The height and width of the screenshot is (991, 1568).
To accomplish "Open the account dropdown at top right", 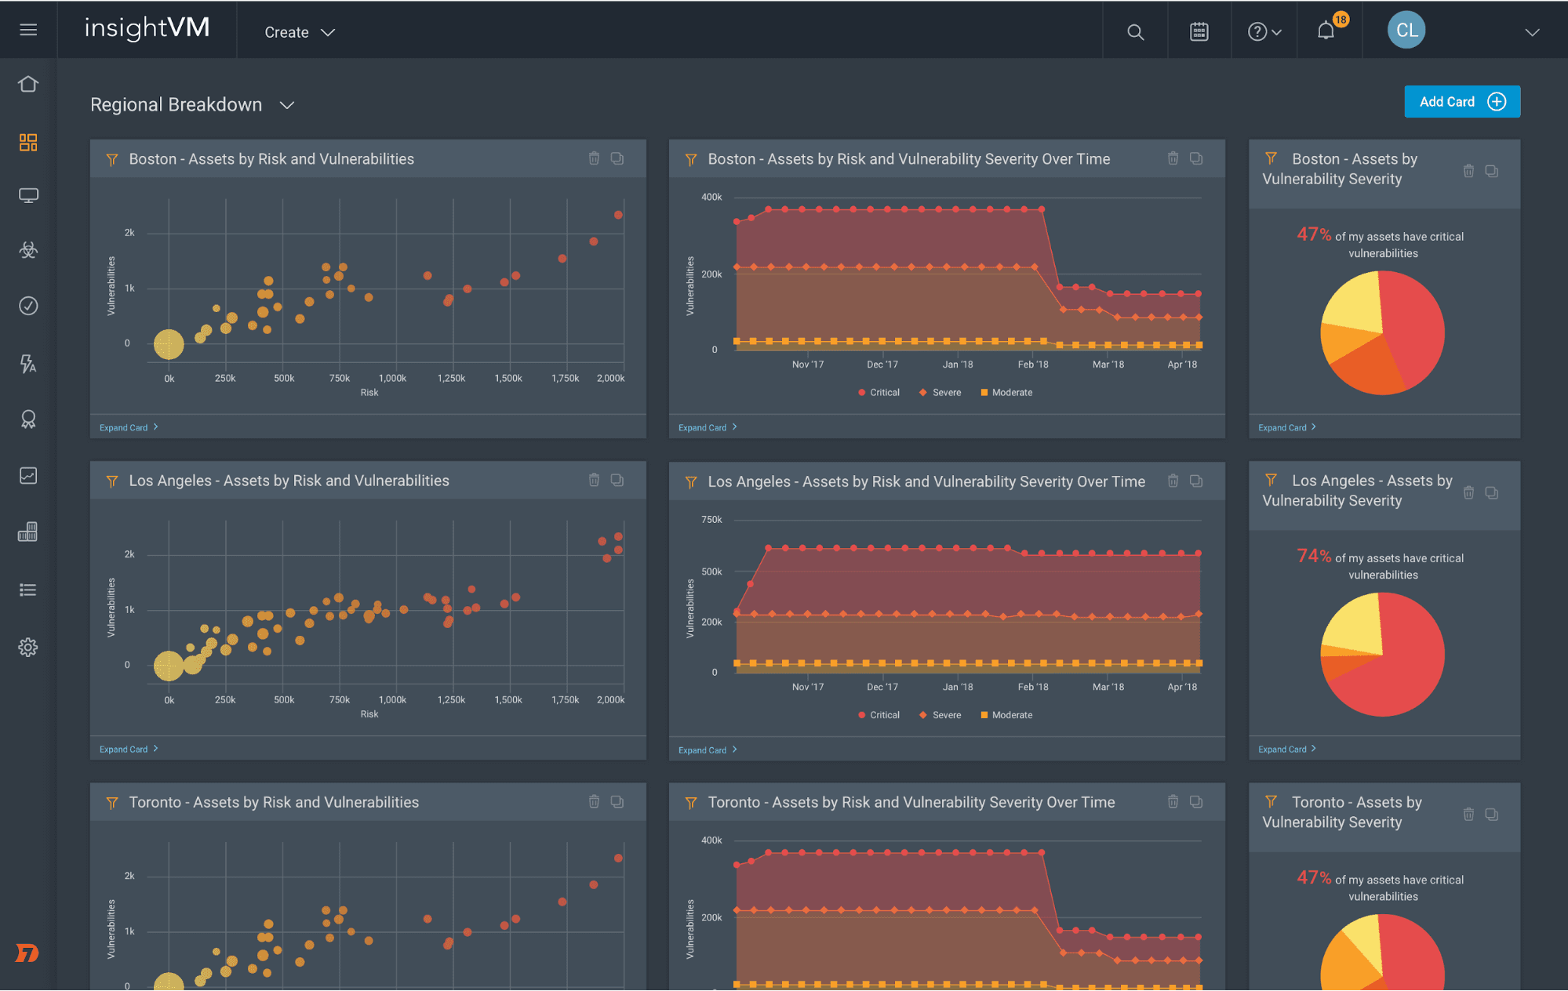I will 1531,31.
